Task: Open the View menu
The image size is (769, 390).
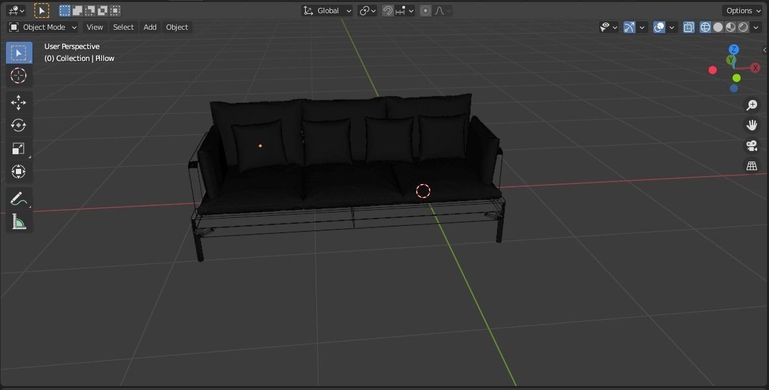Action: tap(95, 27)
